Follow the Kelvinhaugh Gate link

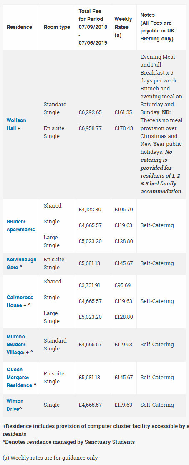[21, 263]
